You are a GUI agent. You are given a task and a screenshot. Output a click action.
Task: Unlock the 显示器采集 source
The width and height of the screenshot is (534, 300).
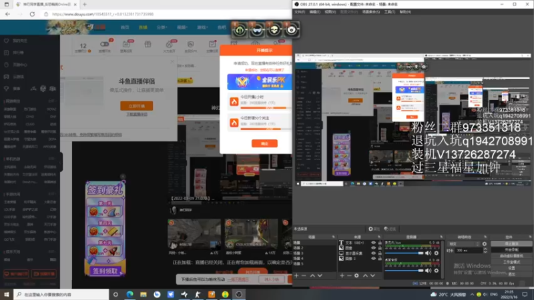[380, 253]
